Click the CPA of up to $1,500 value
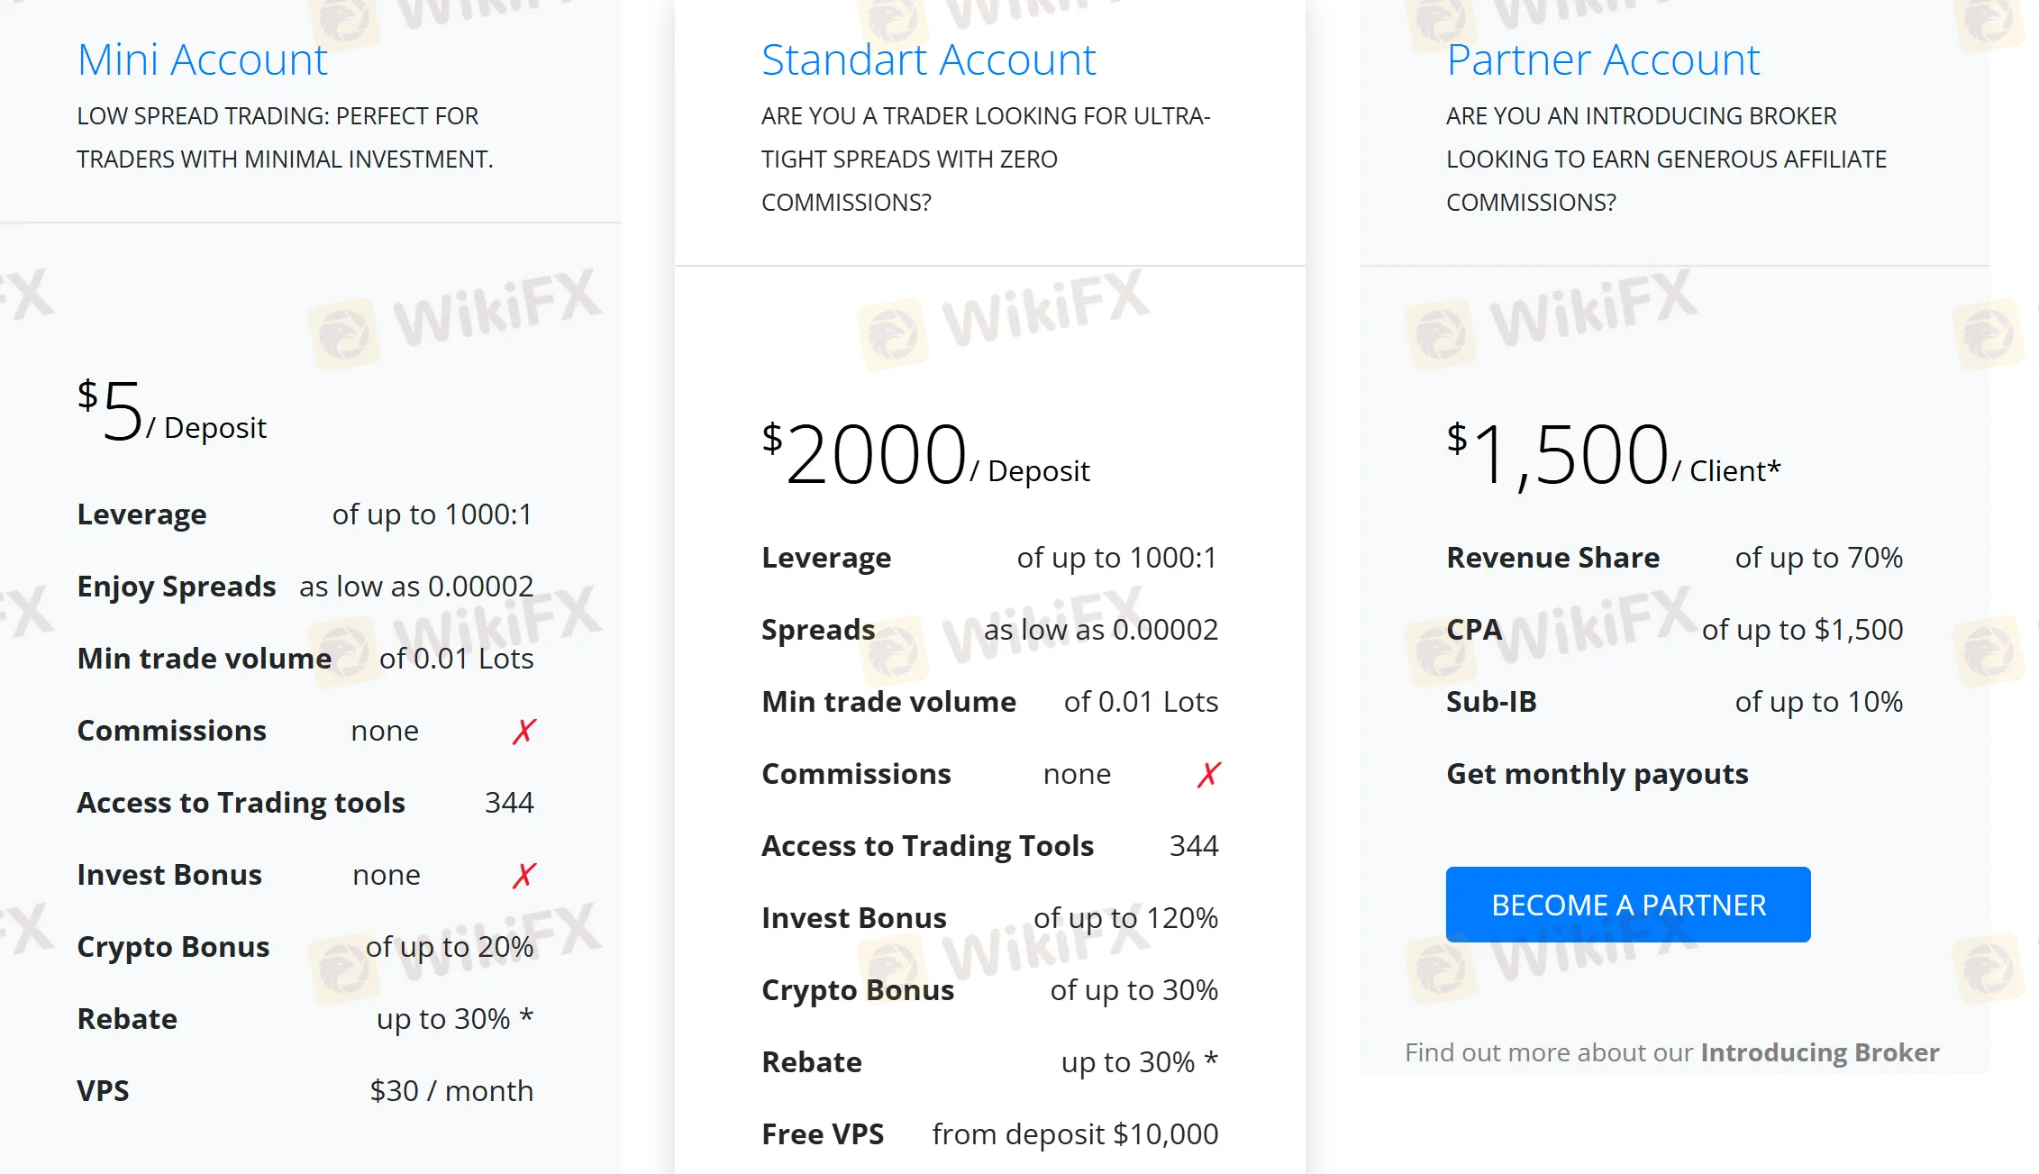Image resolution: width=2039 pixels, height=1174 pixels. (1802, 630)
